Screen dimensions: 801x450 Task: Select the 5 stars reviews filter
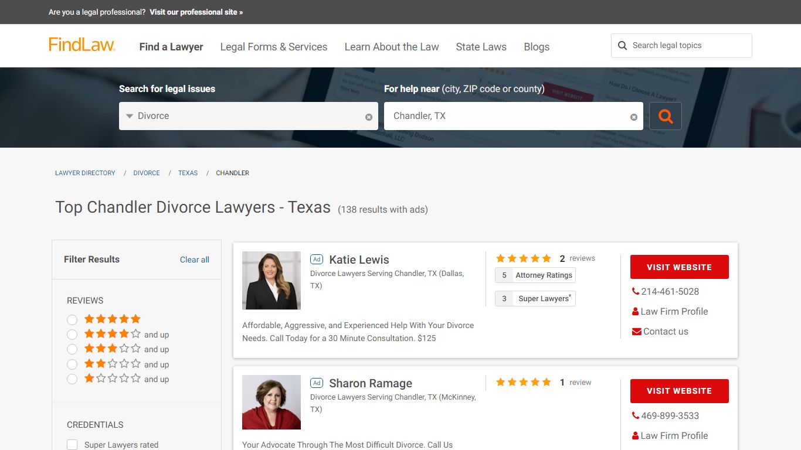[x=72, y=320]
